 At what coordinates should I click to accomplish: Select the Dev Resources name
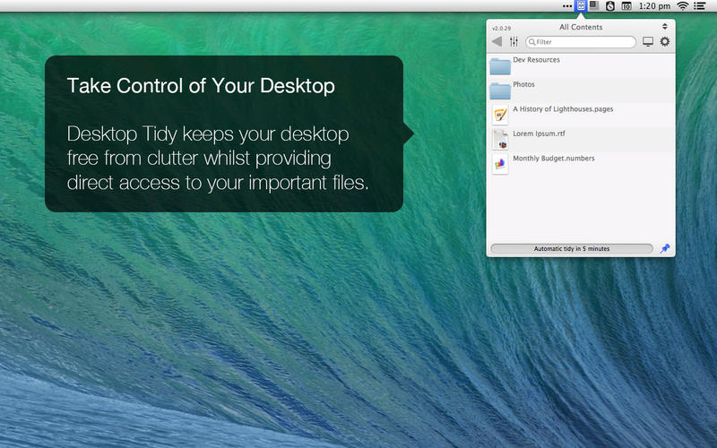coord(536,60)
